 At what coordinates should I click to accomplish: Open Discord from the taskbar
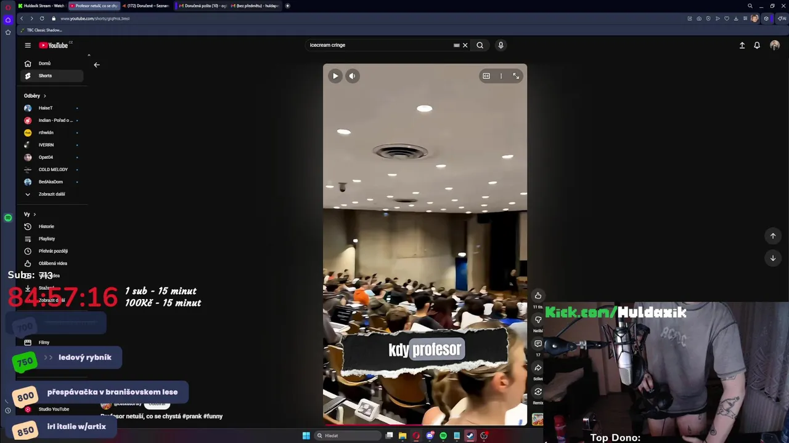(x=430, y=436)
